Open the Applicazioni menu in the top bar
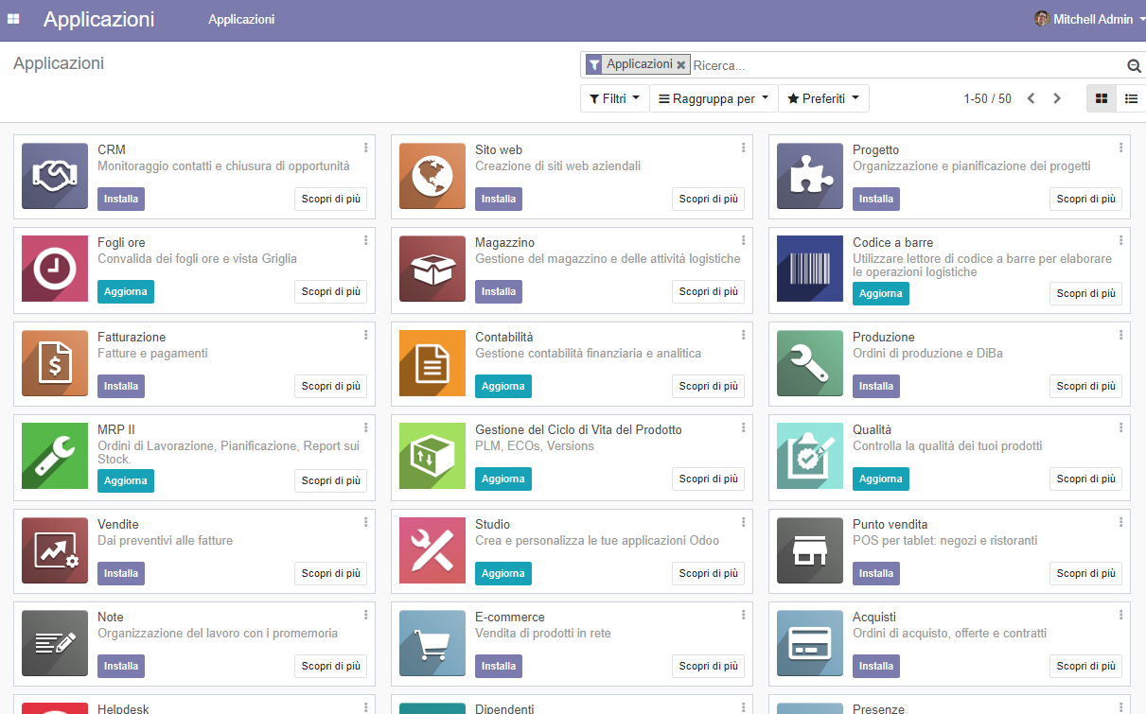 240,19
